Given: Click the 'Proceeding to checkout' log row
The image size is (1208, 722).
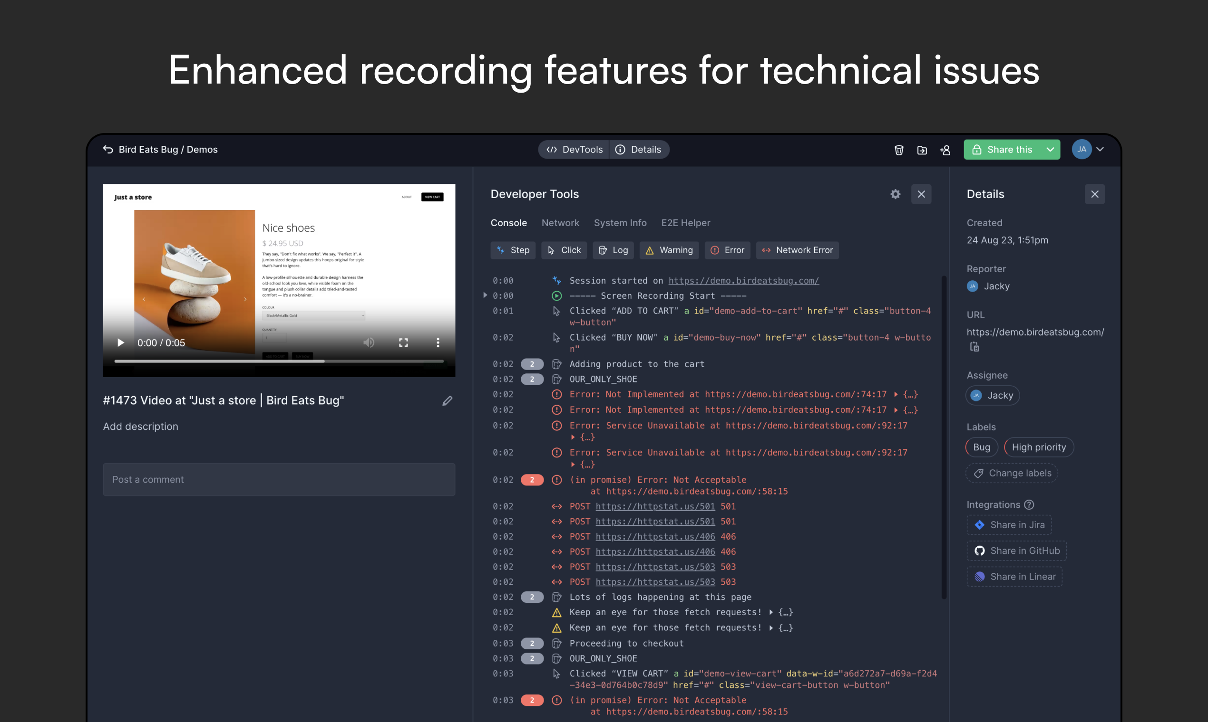Looking at the screenshot, I should point(713,643).
